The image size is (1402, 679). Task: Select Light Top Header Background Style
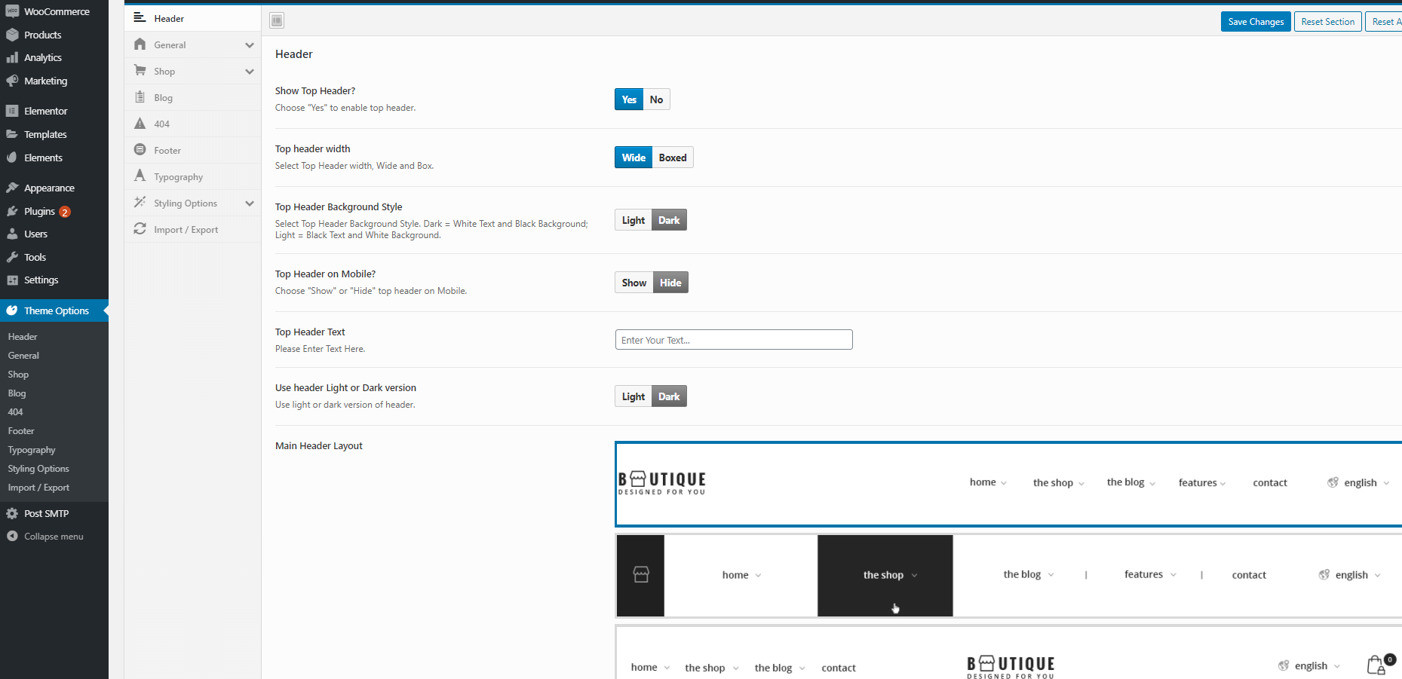pos(634,220)
